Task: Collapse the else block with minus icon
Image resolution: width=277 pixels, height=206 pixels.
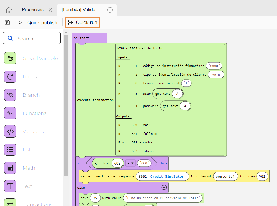Action: pos(164,188)
